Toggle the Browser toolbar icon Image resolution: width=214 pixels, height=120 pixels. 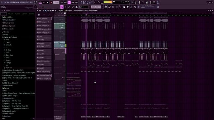click(120, 7)
